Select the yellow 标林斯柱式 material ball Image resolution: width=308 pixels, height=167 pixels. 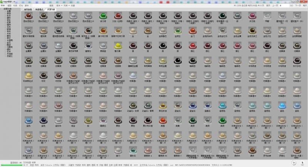(28, 76)
